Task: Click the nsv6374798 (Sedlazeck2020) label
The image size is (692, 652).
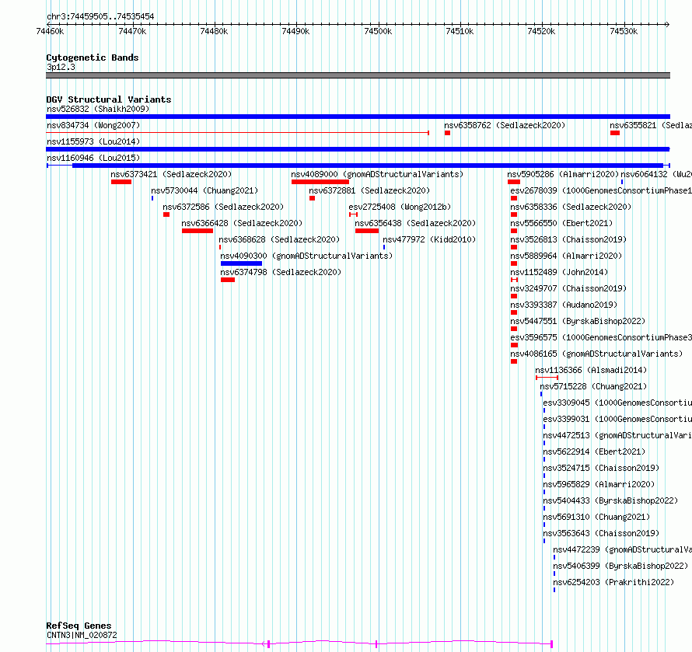Action: 281,272
